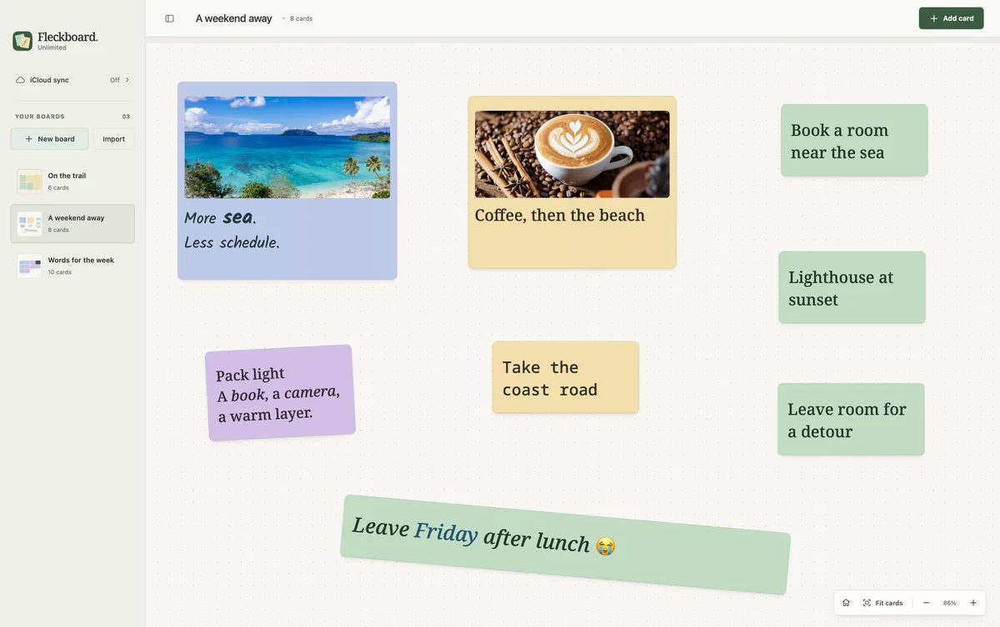The image size is (1000, 627).
Task: Click the Unlimited plan label
Action: 52,47
